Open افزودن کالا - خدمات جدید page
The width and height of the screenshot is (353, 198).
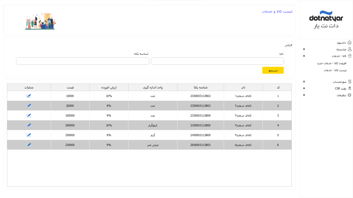coord(332,63)
